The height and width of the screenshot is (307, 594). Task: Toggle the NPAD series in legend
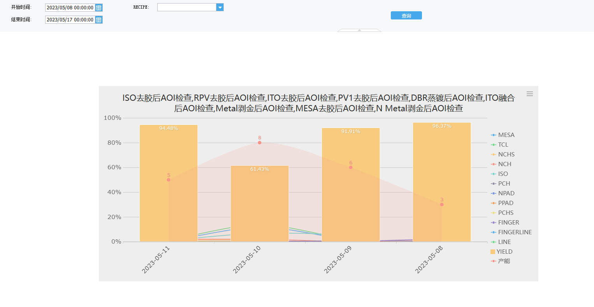(x=503, y=193)
